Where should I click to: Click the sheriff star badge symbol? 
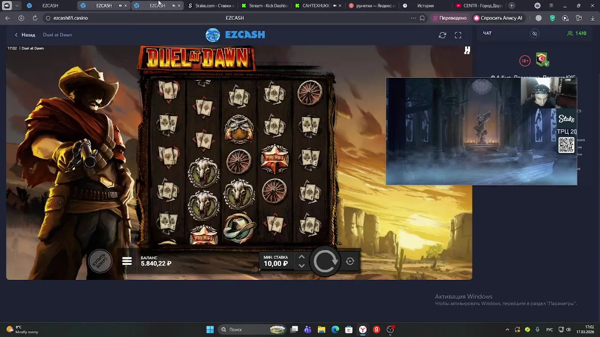coord(274,159)
